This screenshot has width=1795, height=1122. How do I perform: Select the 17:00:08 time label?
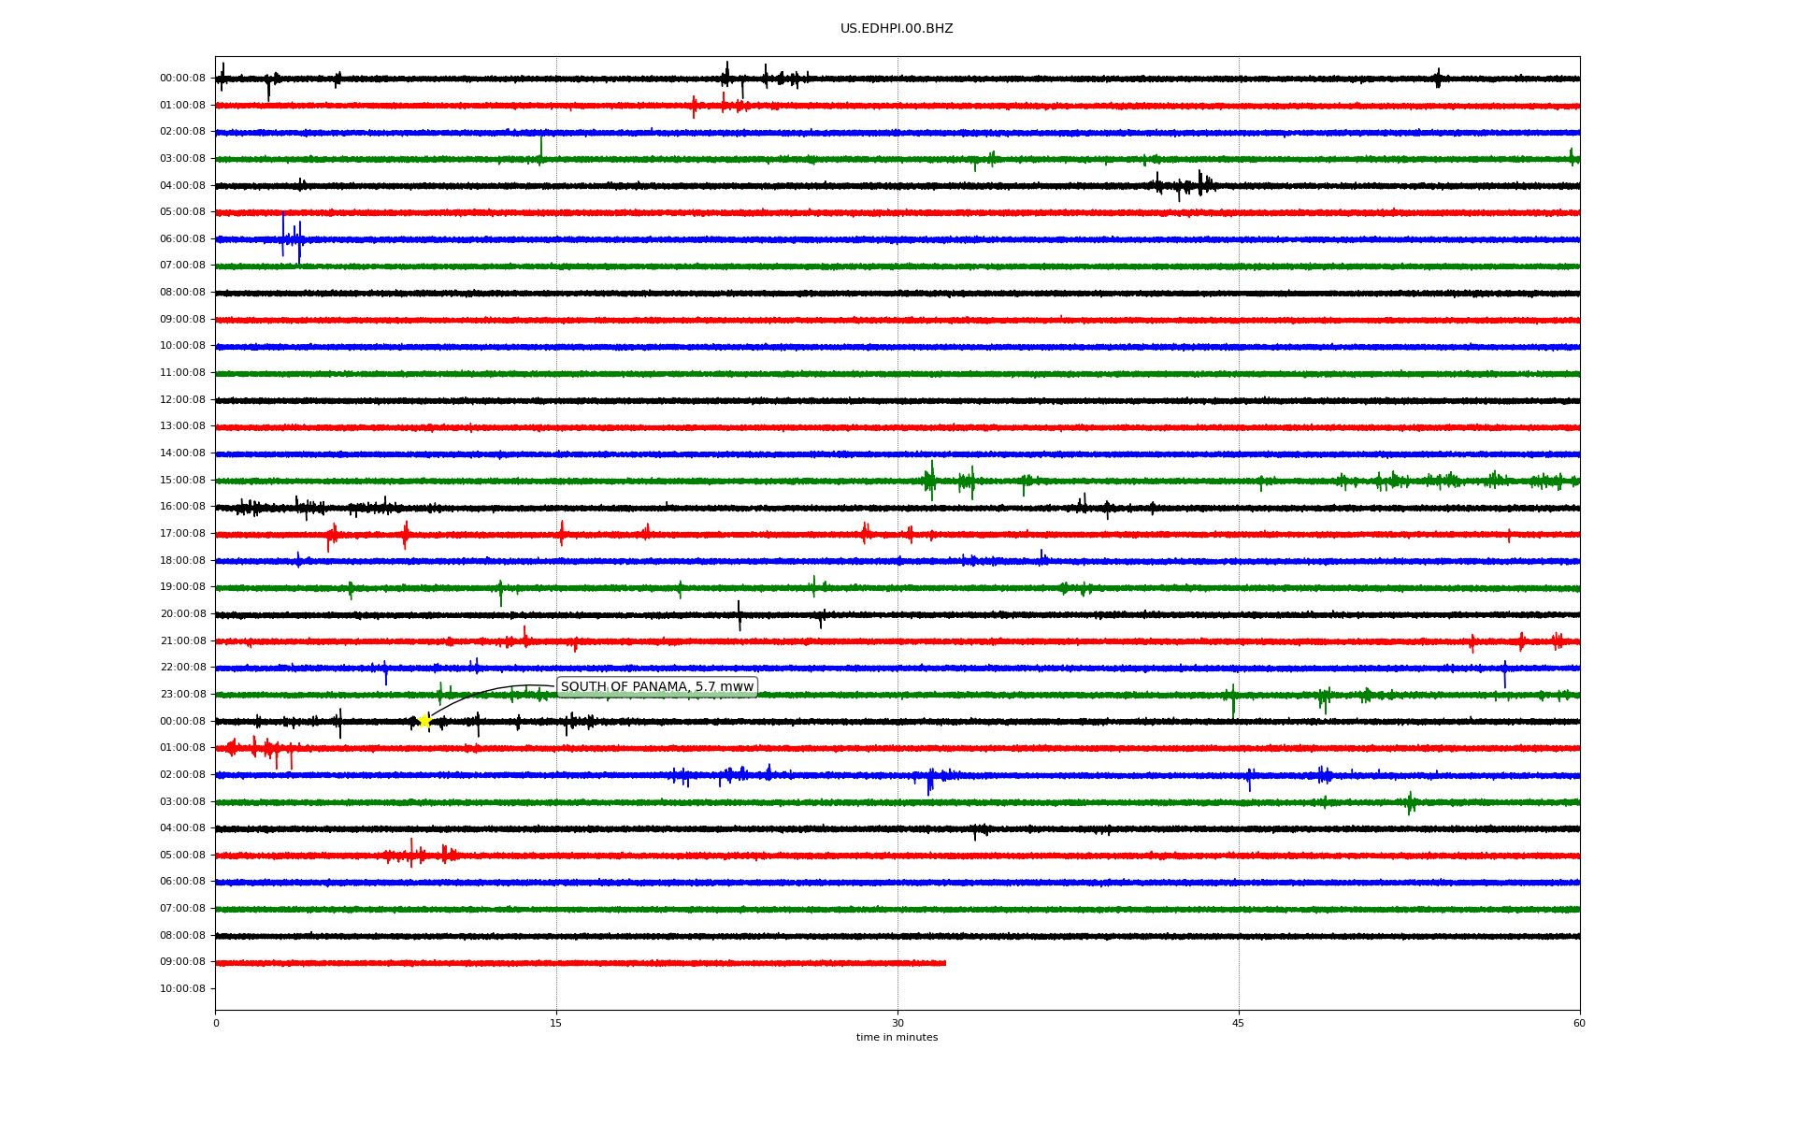click(182, 534)
